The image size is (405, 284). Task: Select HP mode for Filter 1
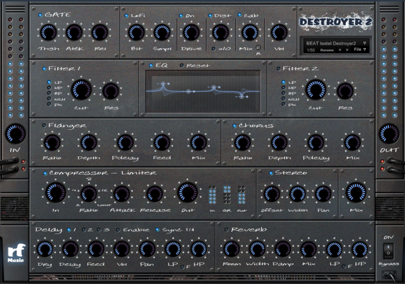[x=49, y=88]
